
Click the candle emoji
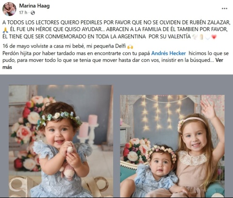(201, 37)
